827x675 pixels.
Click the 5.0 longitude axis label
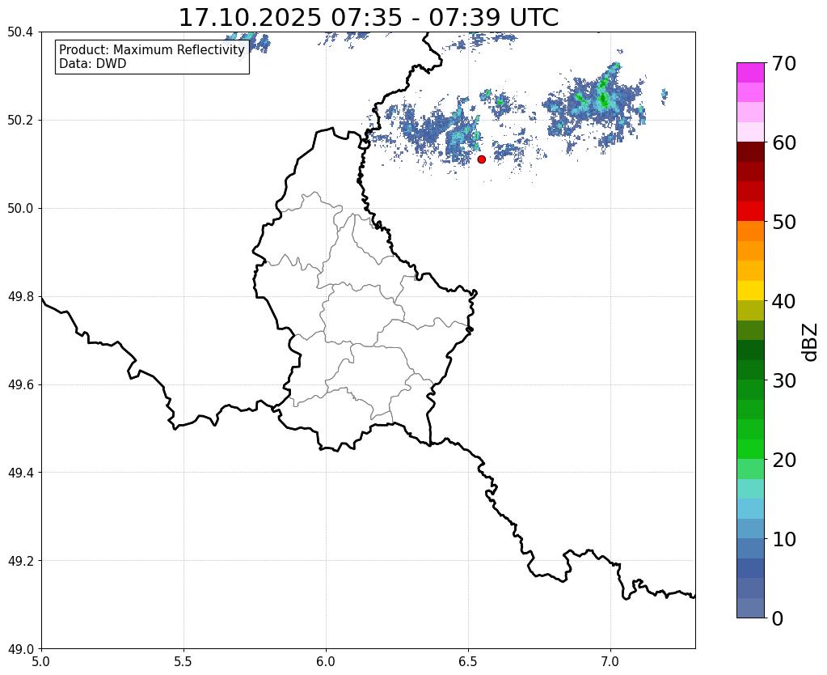(41, 661)
